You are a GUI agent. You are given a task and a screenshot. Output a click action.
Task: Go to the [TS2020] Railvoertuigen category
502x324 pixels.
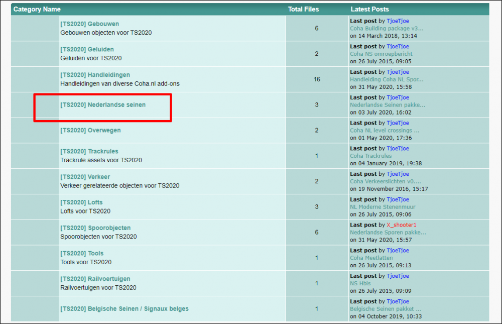(95, 279)
